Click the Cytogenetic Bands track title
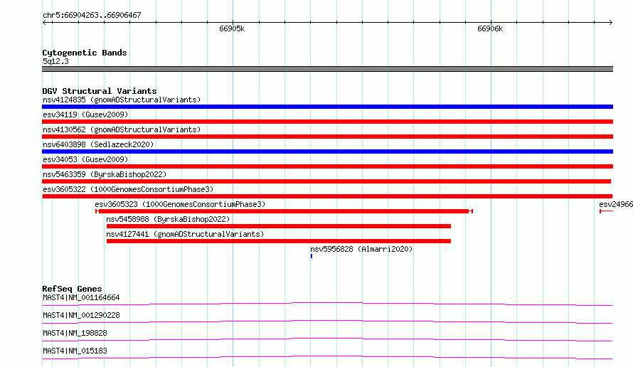633x367 pixels. tap(85, 53)
